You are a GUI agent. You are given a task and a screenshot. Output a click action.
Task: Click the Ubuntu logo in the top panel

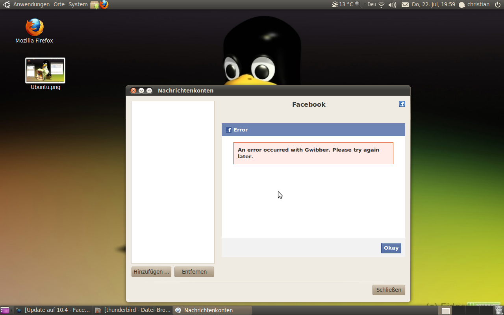7,5
